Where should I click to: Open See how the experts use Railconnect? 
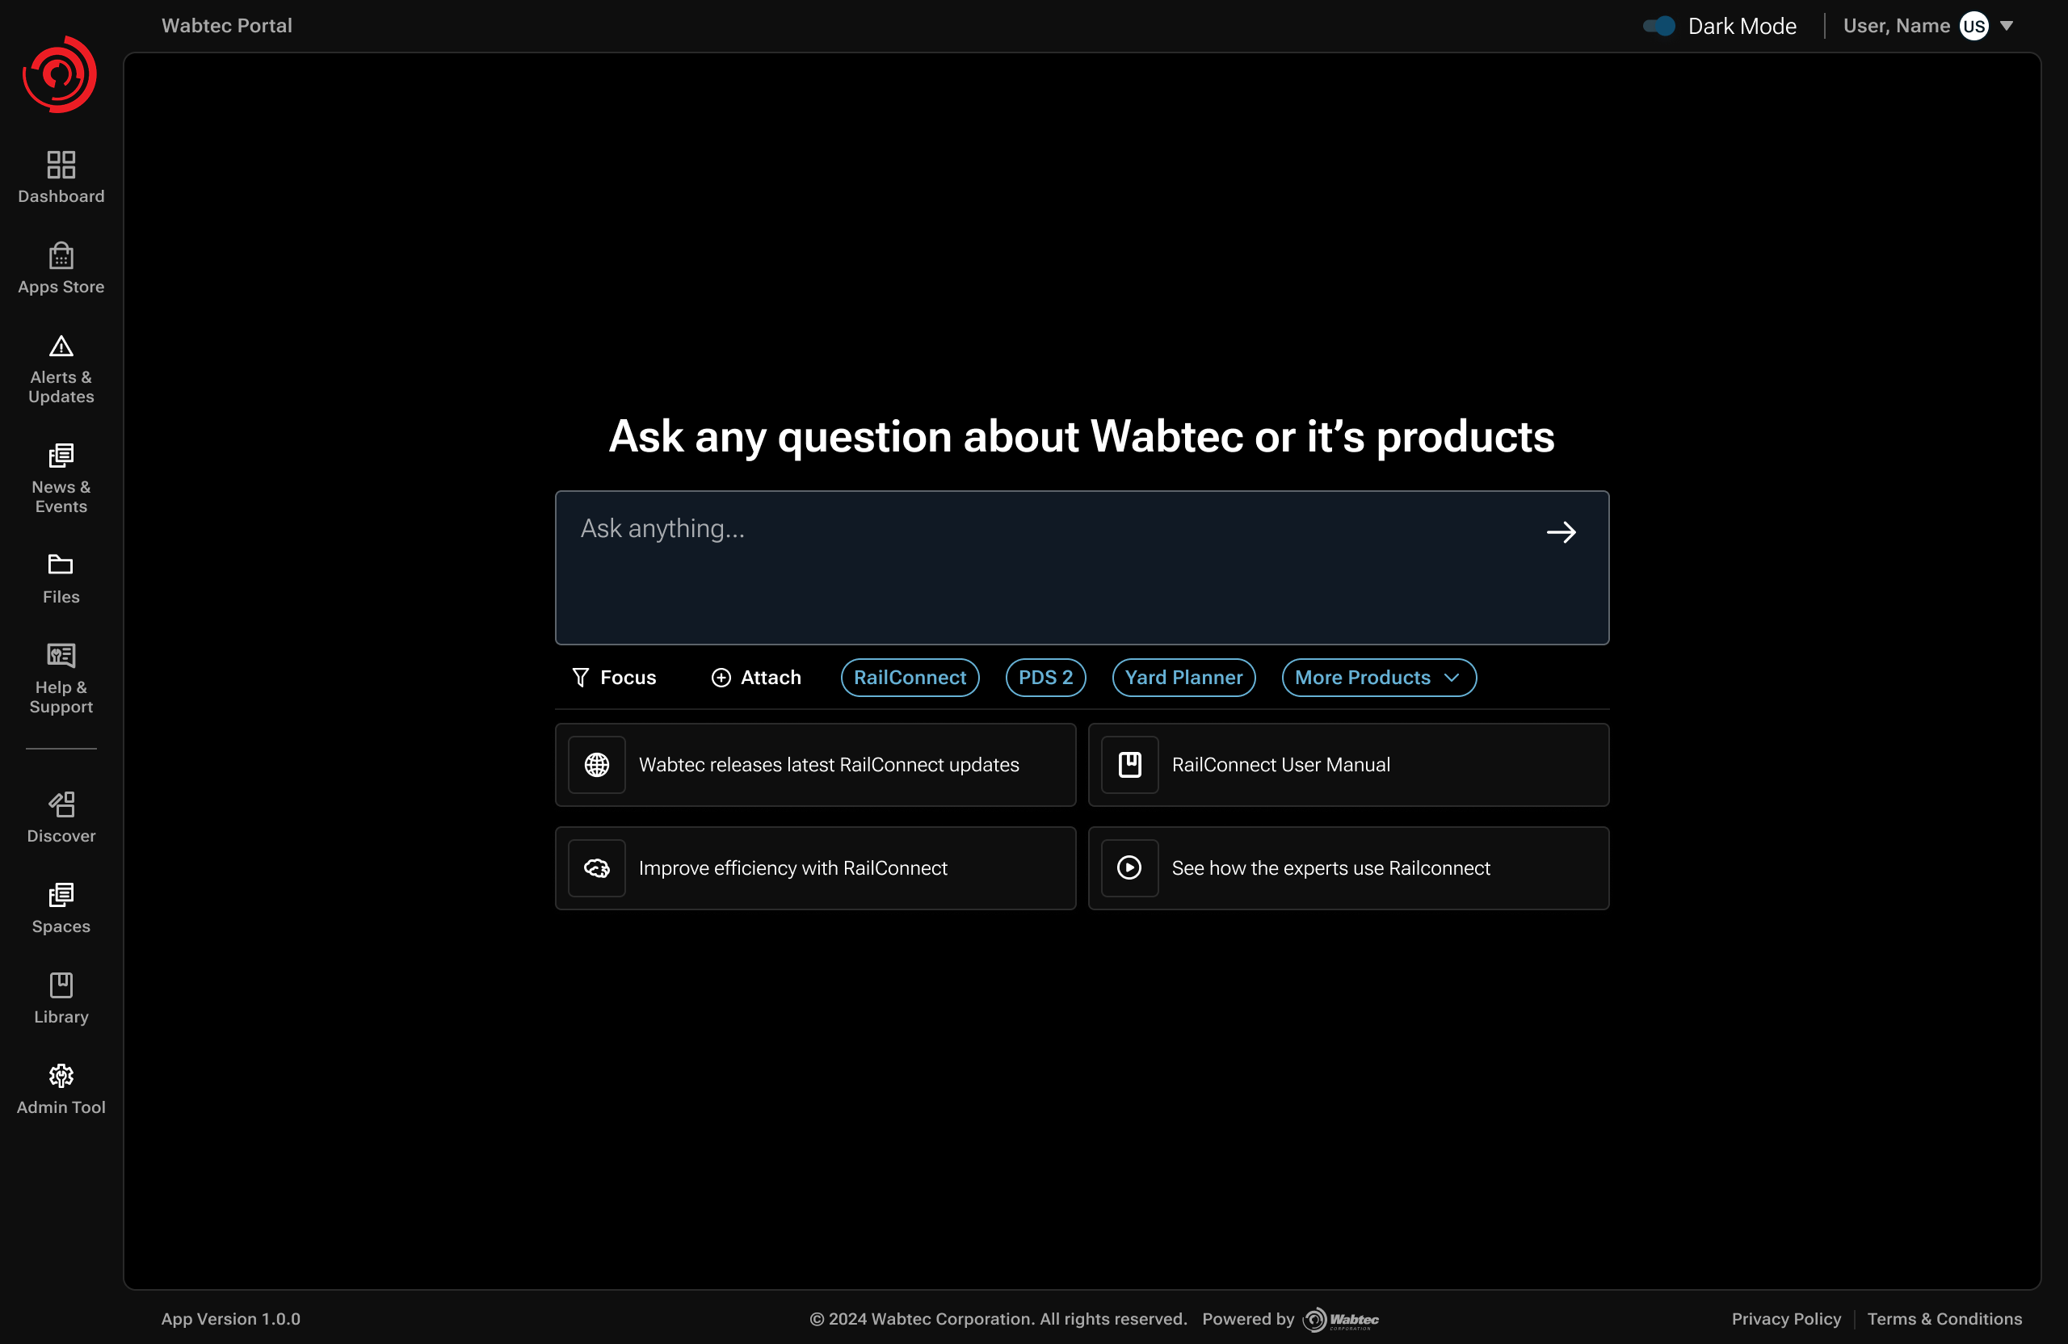point(1347,868)
